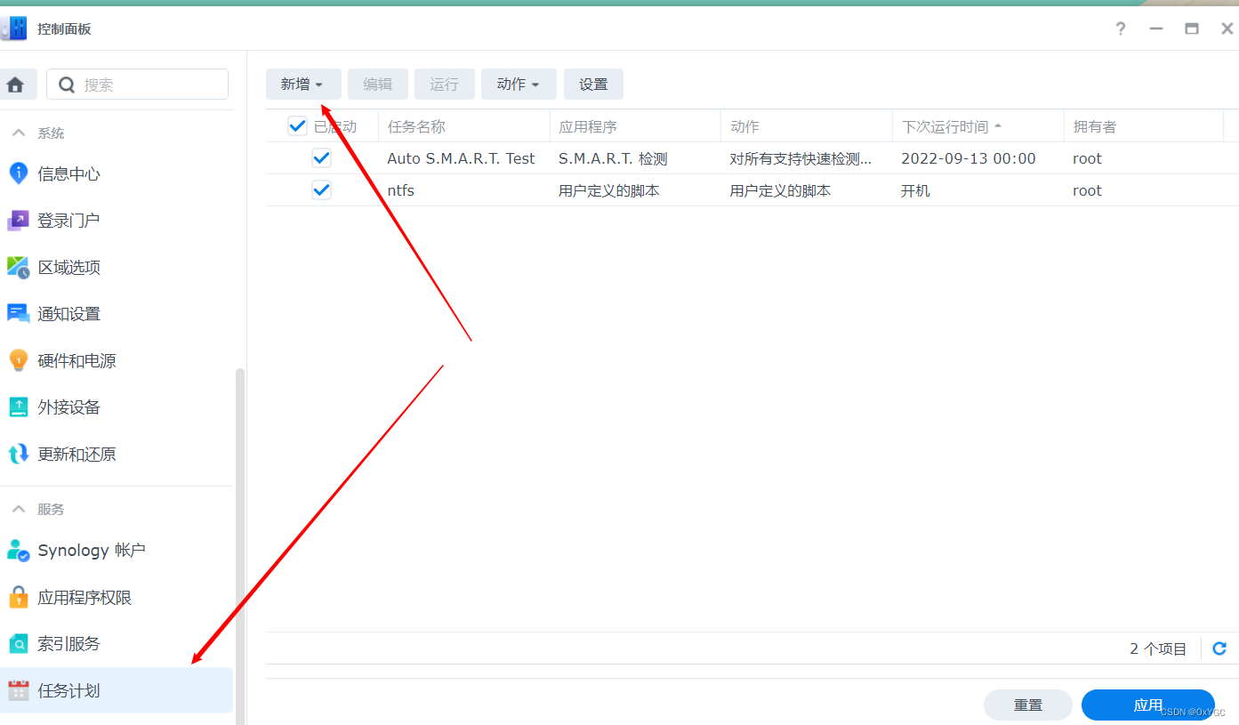1239x725 pixels.
Task: Open 区域选项 settings
Action: coord(68,267)
